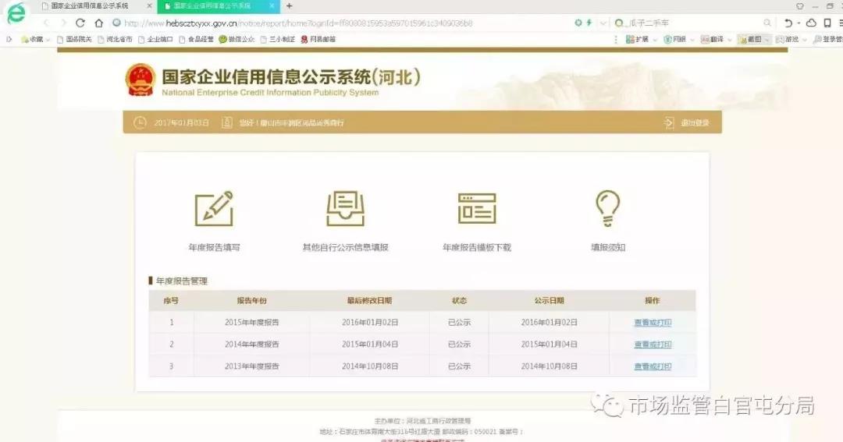Open the 填报须知 lightbulb icon
Image resolution: width=843 pixels, height=442 pixels.
coord(607,208)
